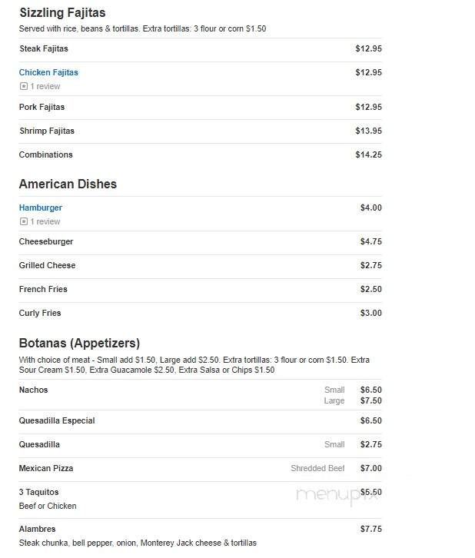Click the Quesadilla Especial item
Screen dimensions: 475x558
point(57,420)
